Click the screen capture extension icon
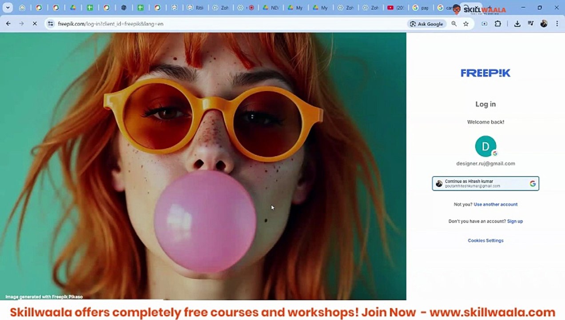The width and height of the screenshot is (565, 320). tap(484, 24)
